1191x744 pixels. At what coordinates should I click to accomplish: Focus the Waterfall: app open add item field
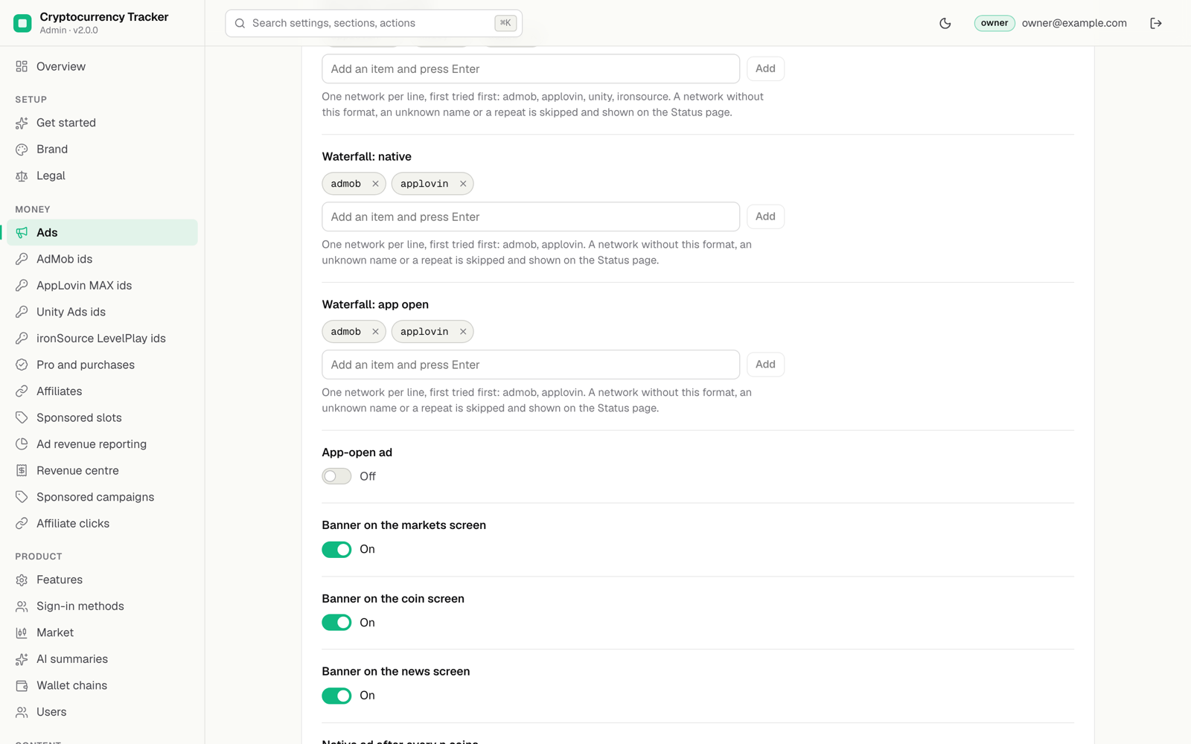531,365
